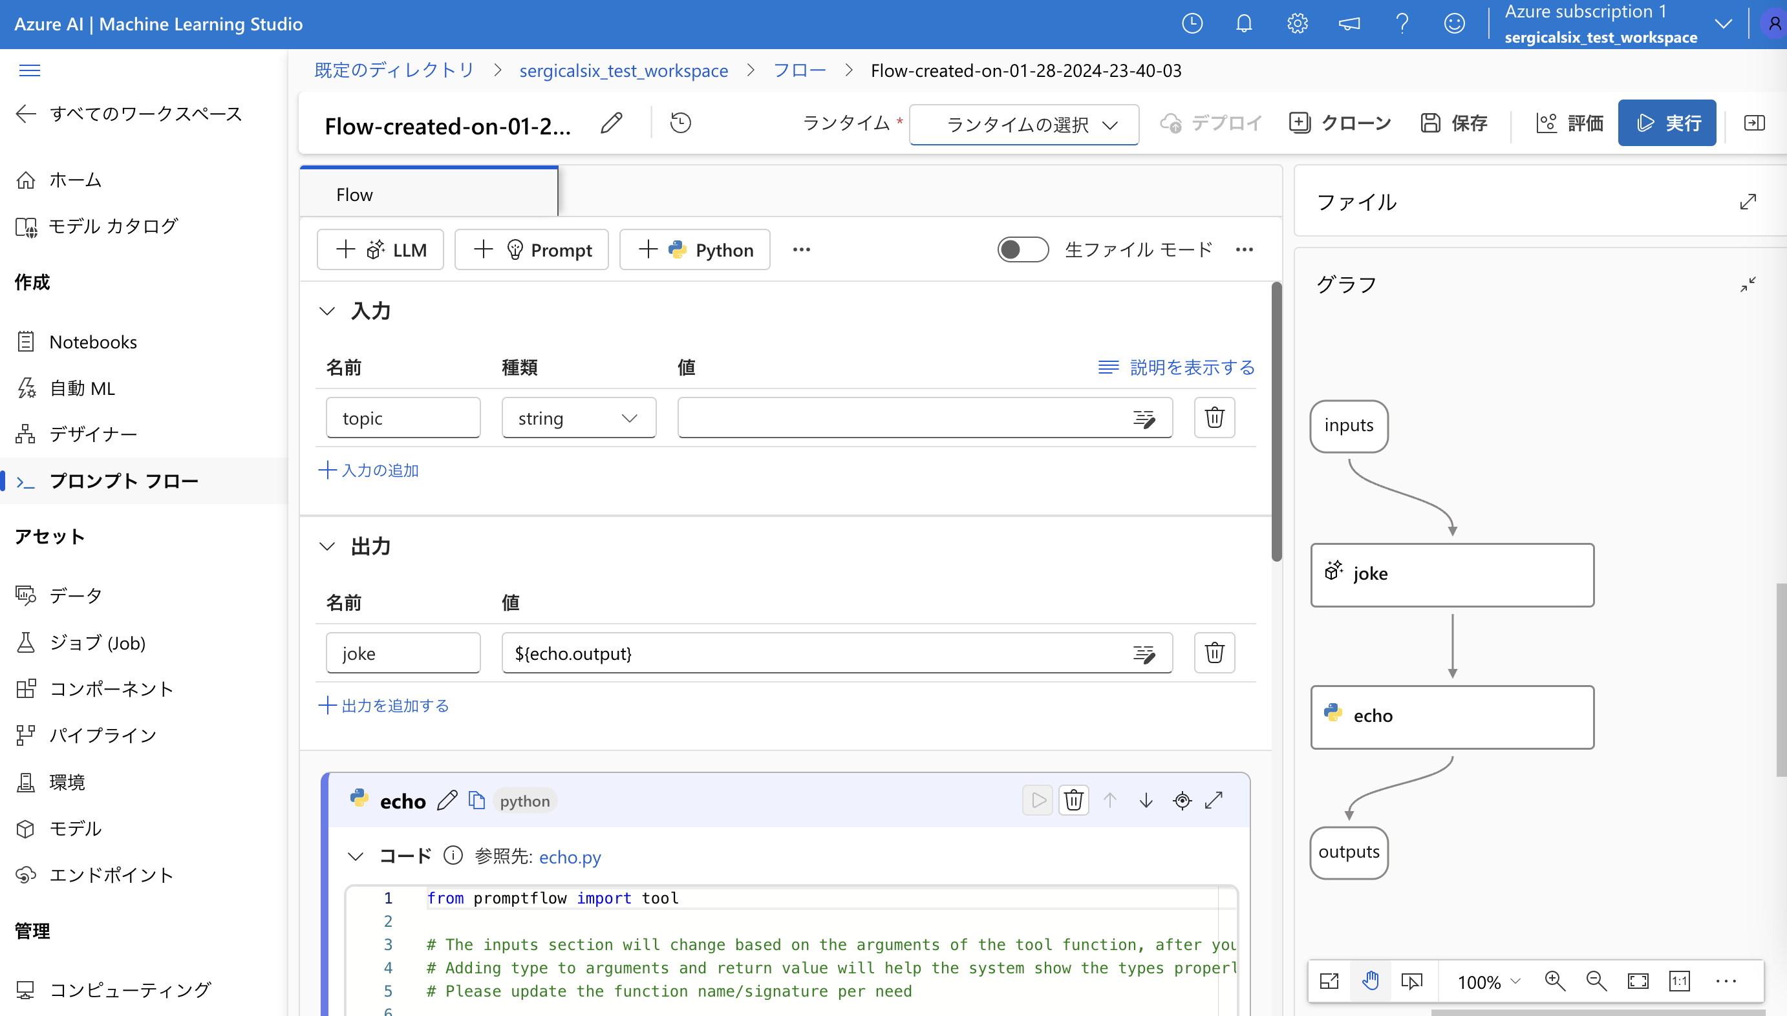Viewport: 1787px width, 1016px height.
Task: Add a Python node to the flow
Action: tap(694, 249)
